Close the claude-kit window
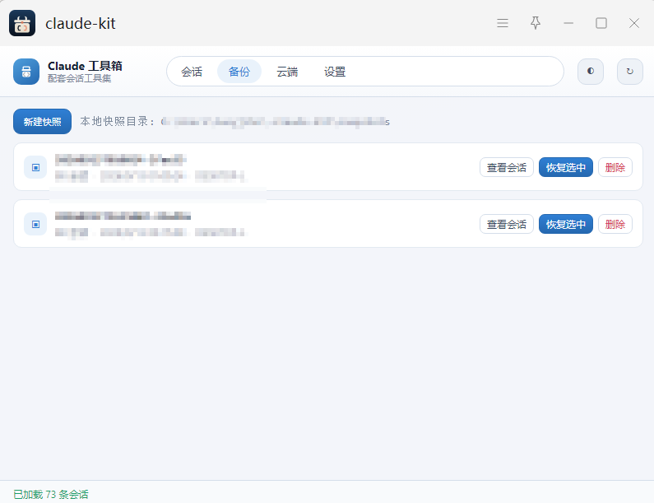The height and width of the screenshot is (503, 654). pos(634,23)
